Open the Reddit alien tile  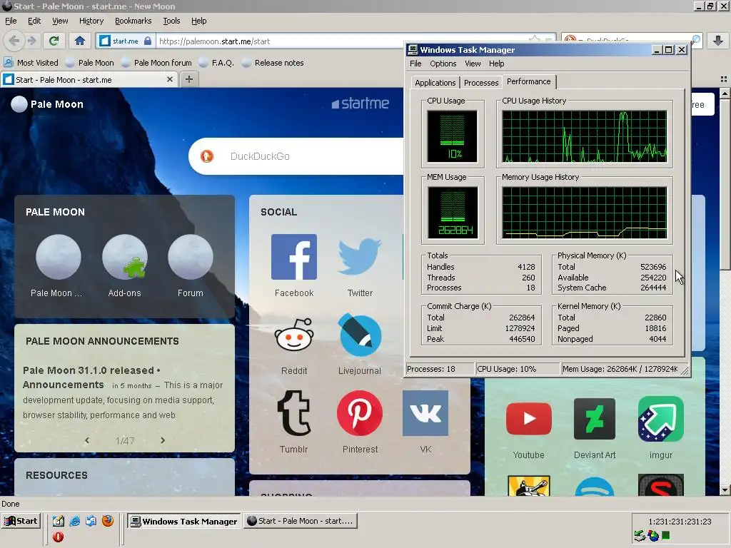[293, 335]
